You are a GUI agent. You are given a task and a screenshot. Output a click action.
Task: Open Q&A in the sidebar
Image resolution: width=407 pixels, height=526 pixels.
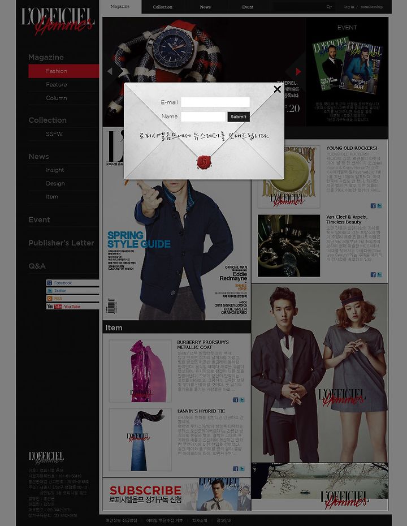tap(37, 266)
